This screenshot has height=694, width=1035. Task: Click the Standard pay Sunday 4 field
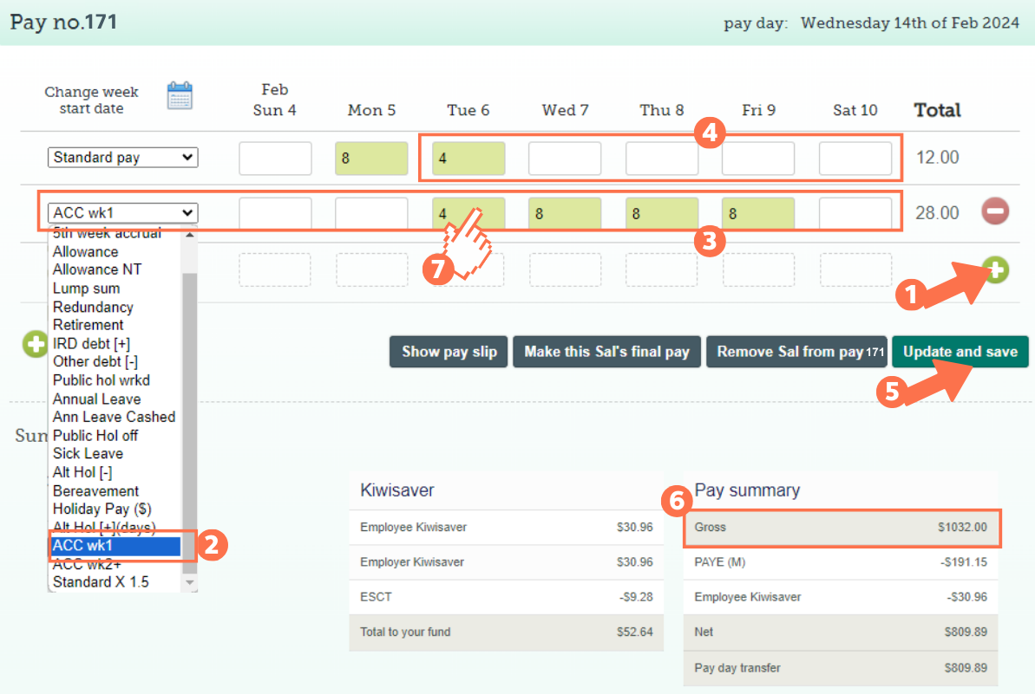point(275,159)
